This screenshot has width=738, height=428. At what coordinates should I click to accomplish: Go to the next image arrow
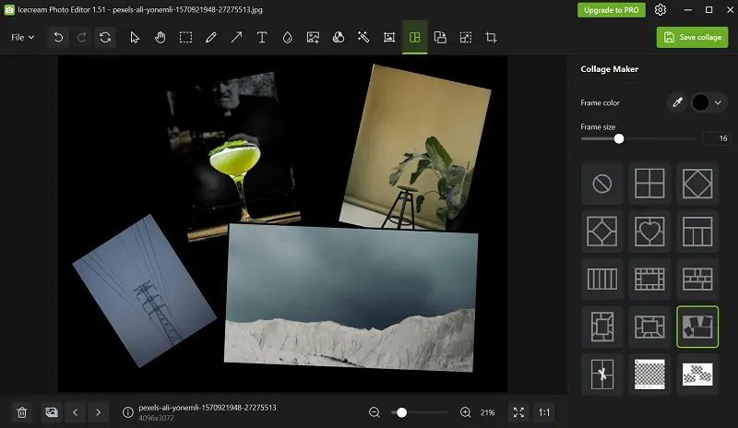tap(99, 412)
